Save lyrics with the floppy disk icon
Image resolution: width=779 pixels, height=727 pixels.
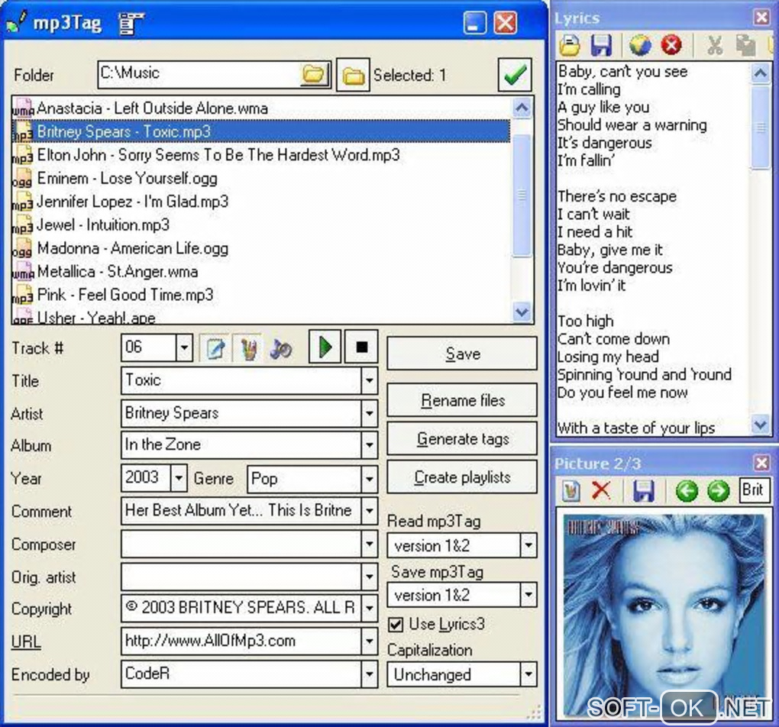(x=600, y=46)
